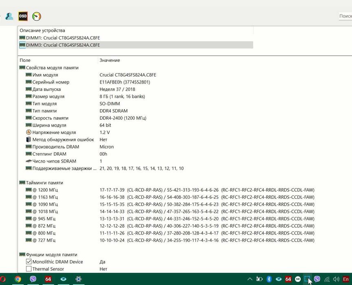352x285 pixels.
Task: Select the @ 1090 МГц timing row
Action: pos(170,204)
